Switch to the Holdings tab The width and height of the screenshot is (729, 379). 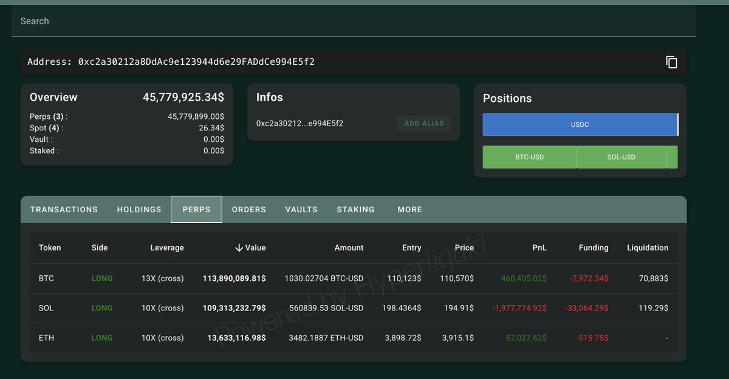tap(139, 209)
